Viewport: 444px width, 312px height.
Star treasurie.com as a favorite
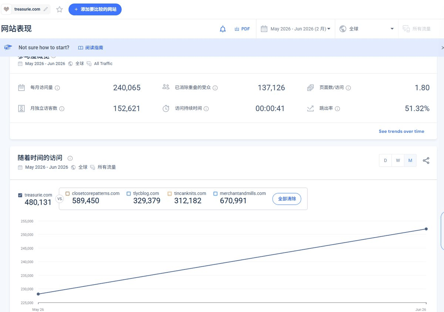pyautogui.click(x=60, y=9)
